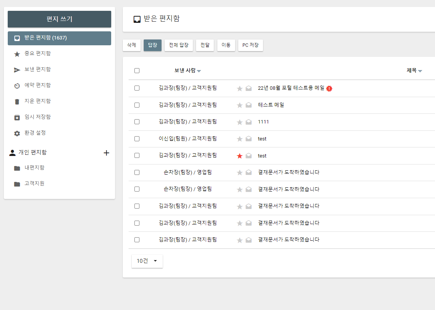Sort by 제목 column arrow
435x310 pixels.
point(420,71)
